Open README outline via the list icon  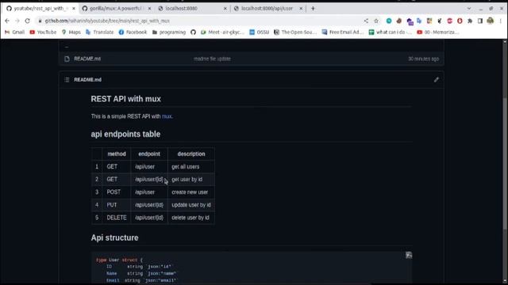tap(67, 79)
